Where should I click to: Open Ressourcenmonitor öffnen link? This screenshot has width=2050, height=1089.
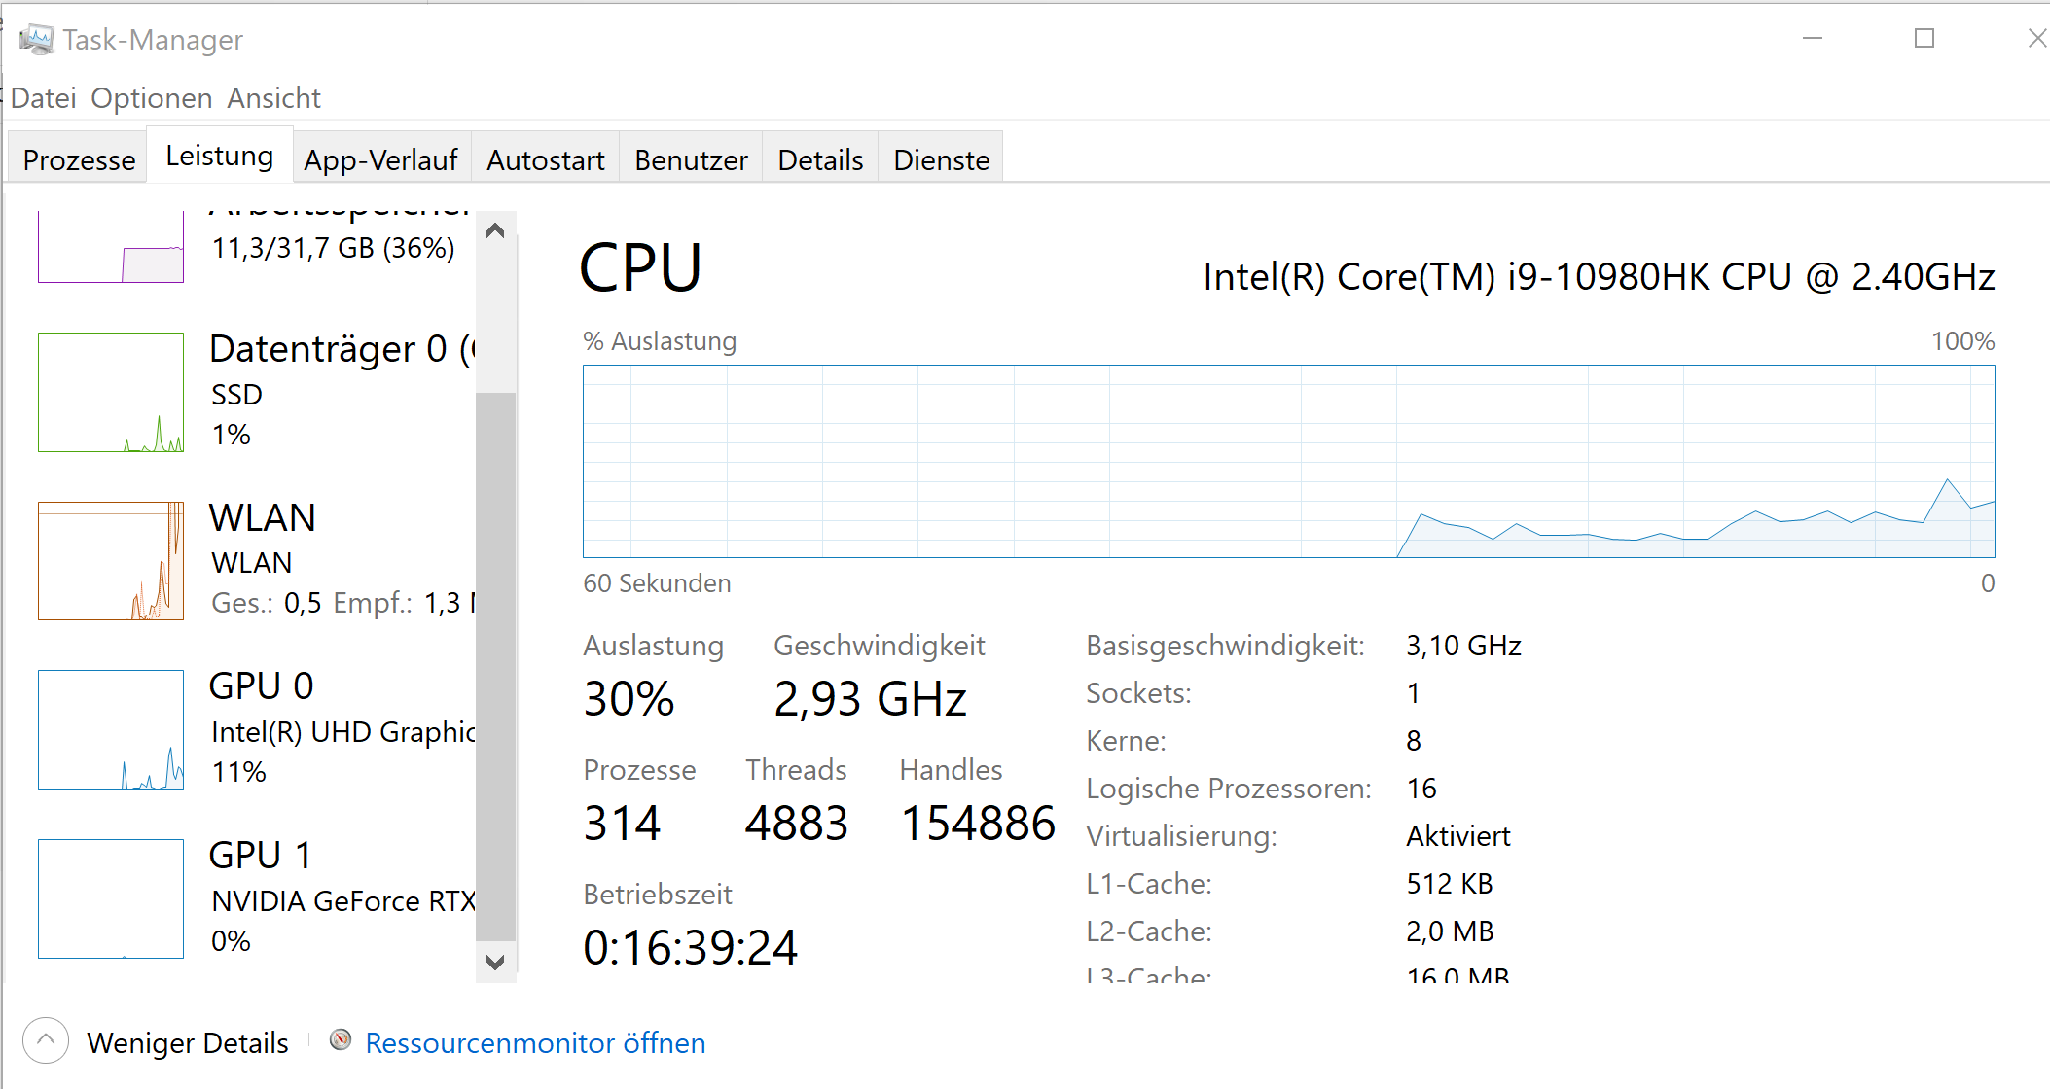coord(535,1043)
